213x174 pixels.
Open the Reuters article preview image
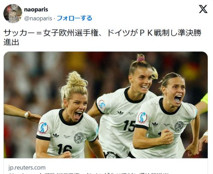coord(106,105)
